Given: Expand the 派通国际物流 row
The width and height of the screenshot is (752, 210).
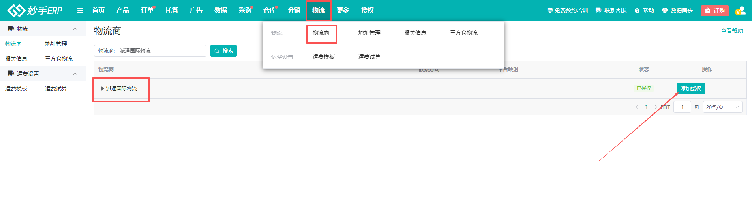Looking at the screenshot, I should pos(103,88).
